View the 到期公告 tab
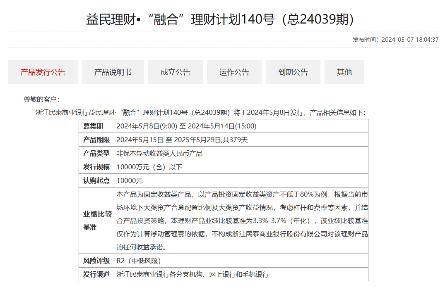 pos(293,72)
